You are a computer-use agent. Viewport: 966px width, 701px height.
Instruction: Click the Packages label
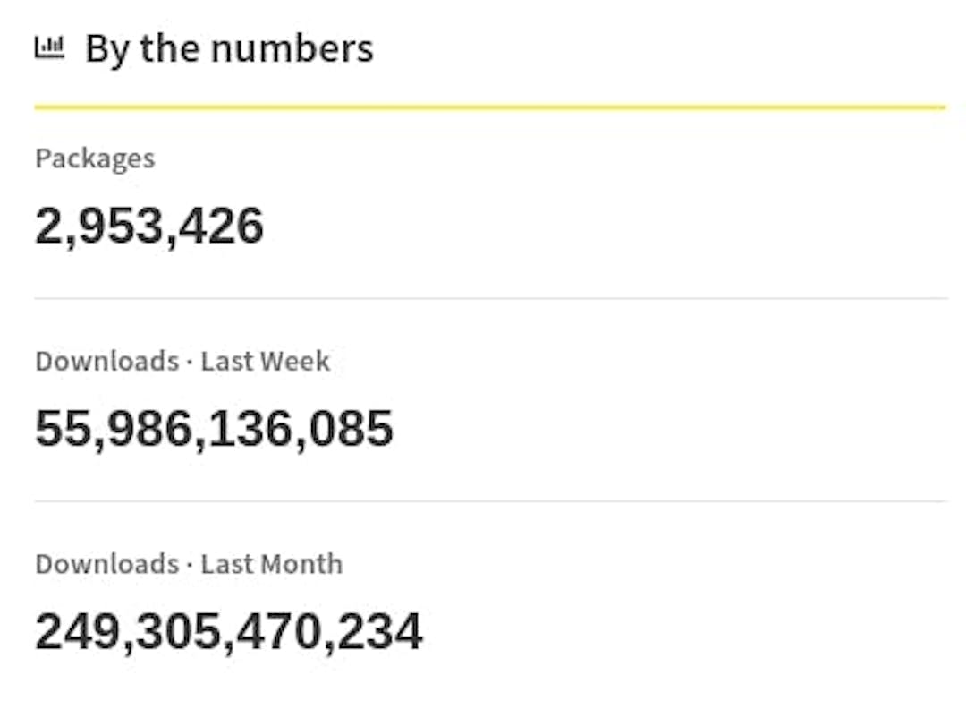click(95, 158)
